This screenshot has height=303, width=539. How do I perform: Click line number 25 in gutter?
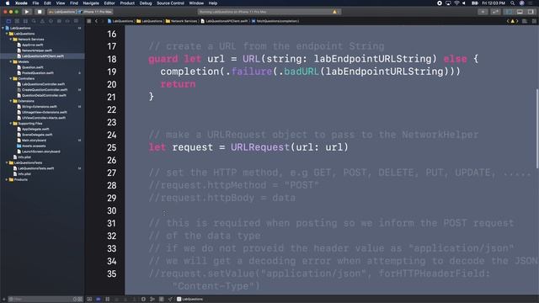pos(112,148)
